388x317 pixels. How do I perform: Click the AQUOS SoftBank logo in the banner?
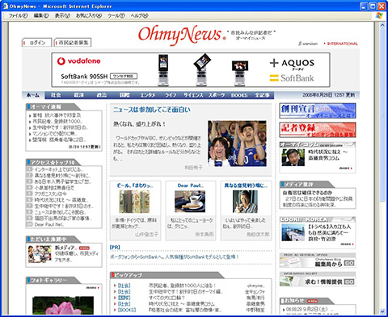292,70
